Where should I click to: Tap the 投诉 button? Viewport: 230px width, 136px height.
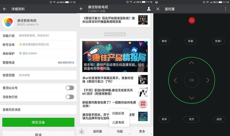coord(38,134)
